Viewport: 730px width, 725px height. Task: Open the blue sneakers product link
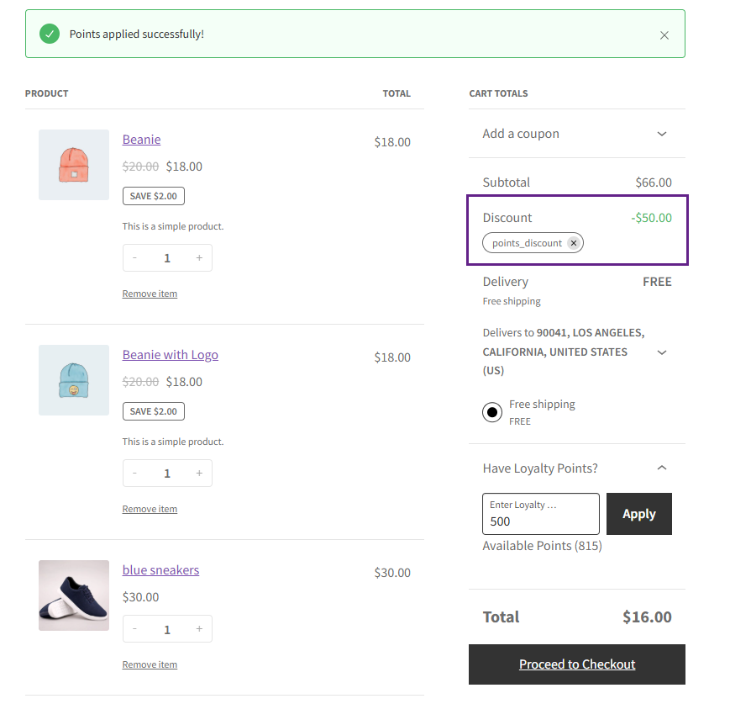(160, 570)
